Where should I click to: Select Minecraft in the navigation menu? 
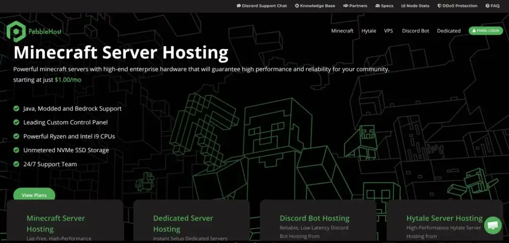[342, 31]
